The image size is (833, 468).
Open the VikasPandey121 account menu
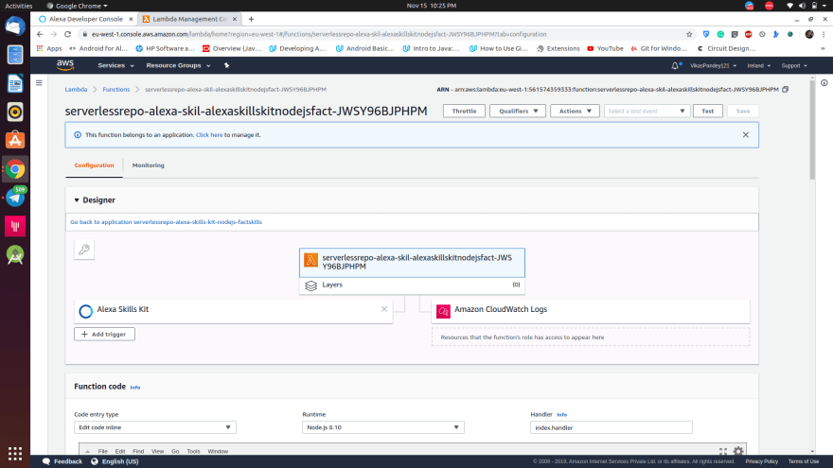tap(713, 66)
